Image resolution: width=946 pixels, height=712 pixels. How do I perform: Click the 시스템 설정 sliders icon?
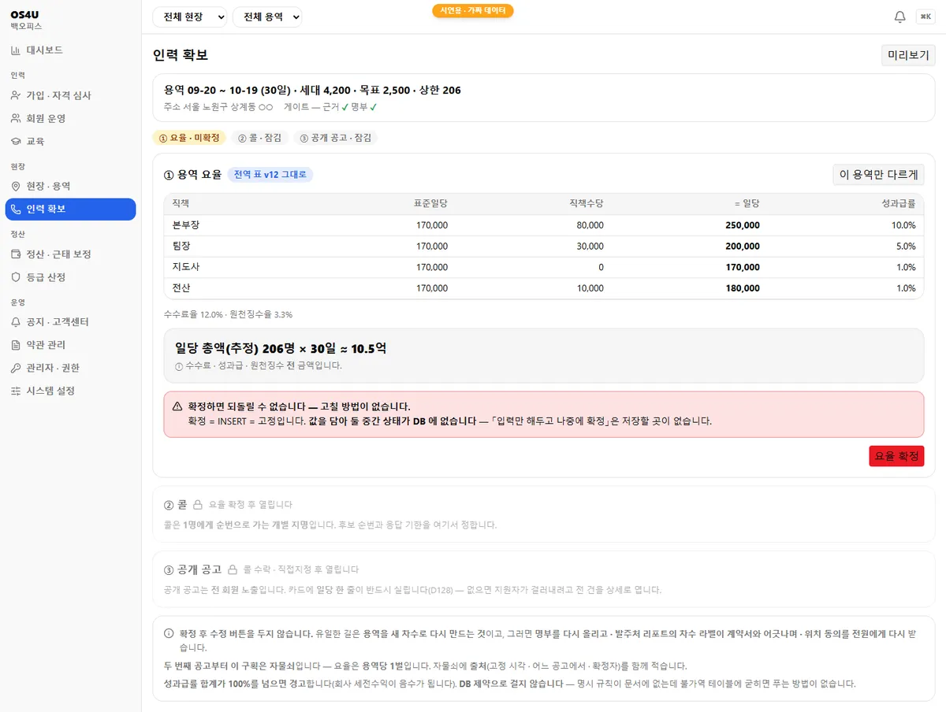tap(16, 391)
